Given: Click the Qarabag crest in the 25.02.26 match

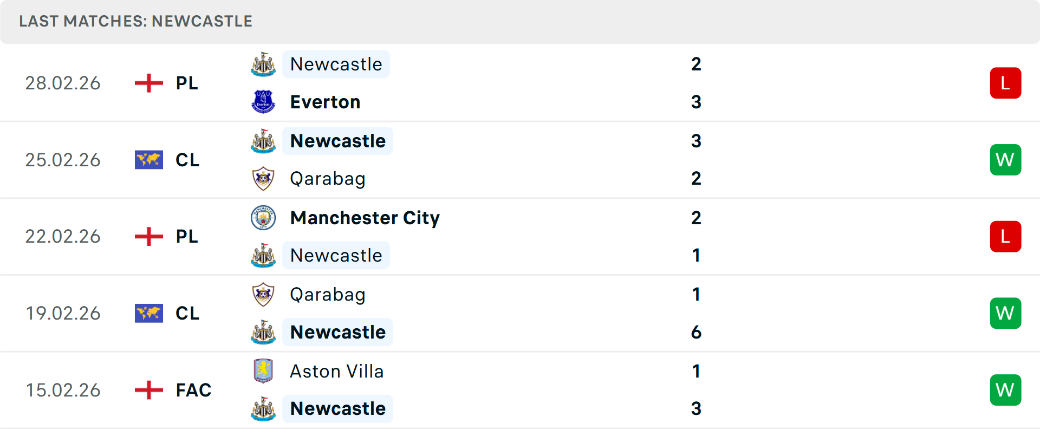Looking at the screenshot, I should coord(263,178).
